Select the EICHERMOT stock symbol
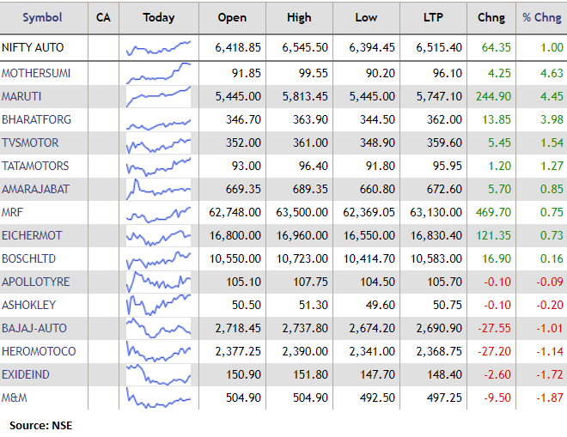 tap(32, 235)
